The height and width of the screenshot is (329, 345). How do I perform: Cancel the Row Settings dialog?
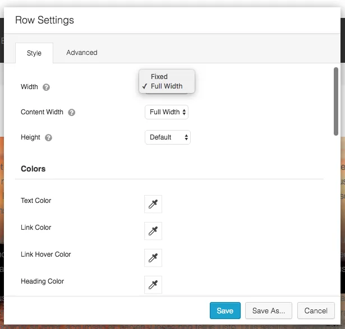coord(316,311)
